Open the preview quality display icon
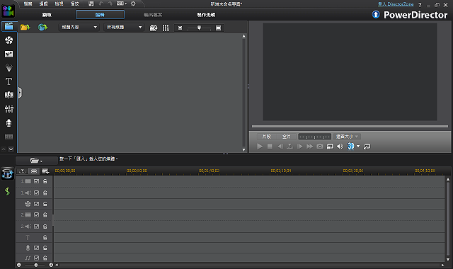Image resolution: width=453 pixels, height=269 pixels. [x=330, y=147]
